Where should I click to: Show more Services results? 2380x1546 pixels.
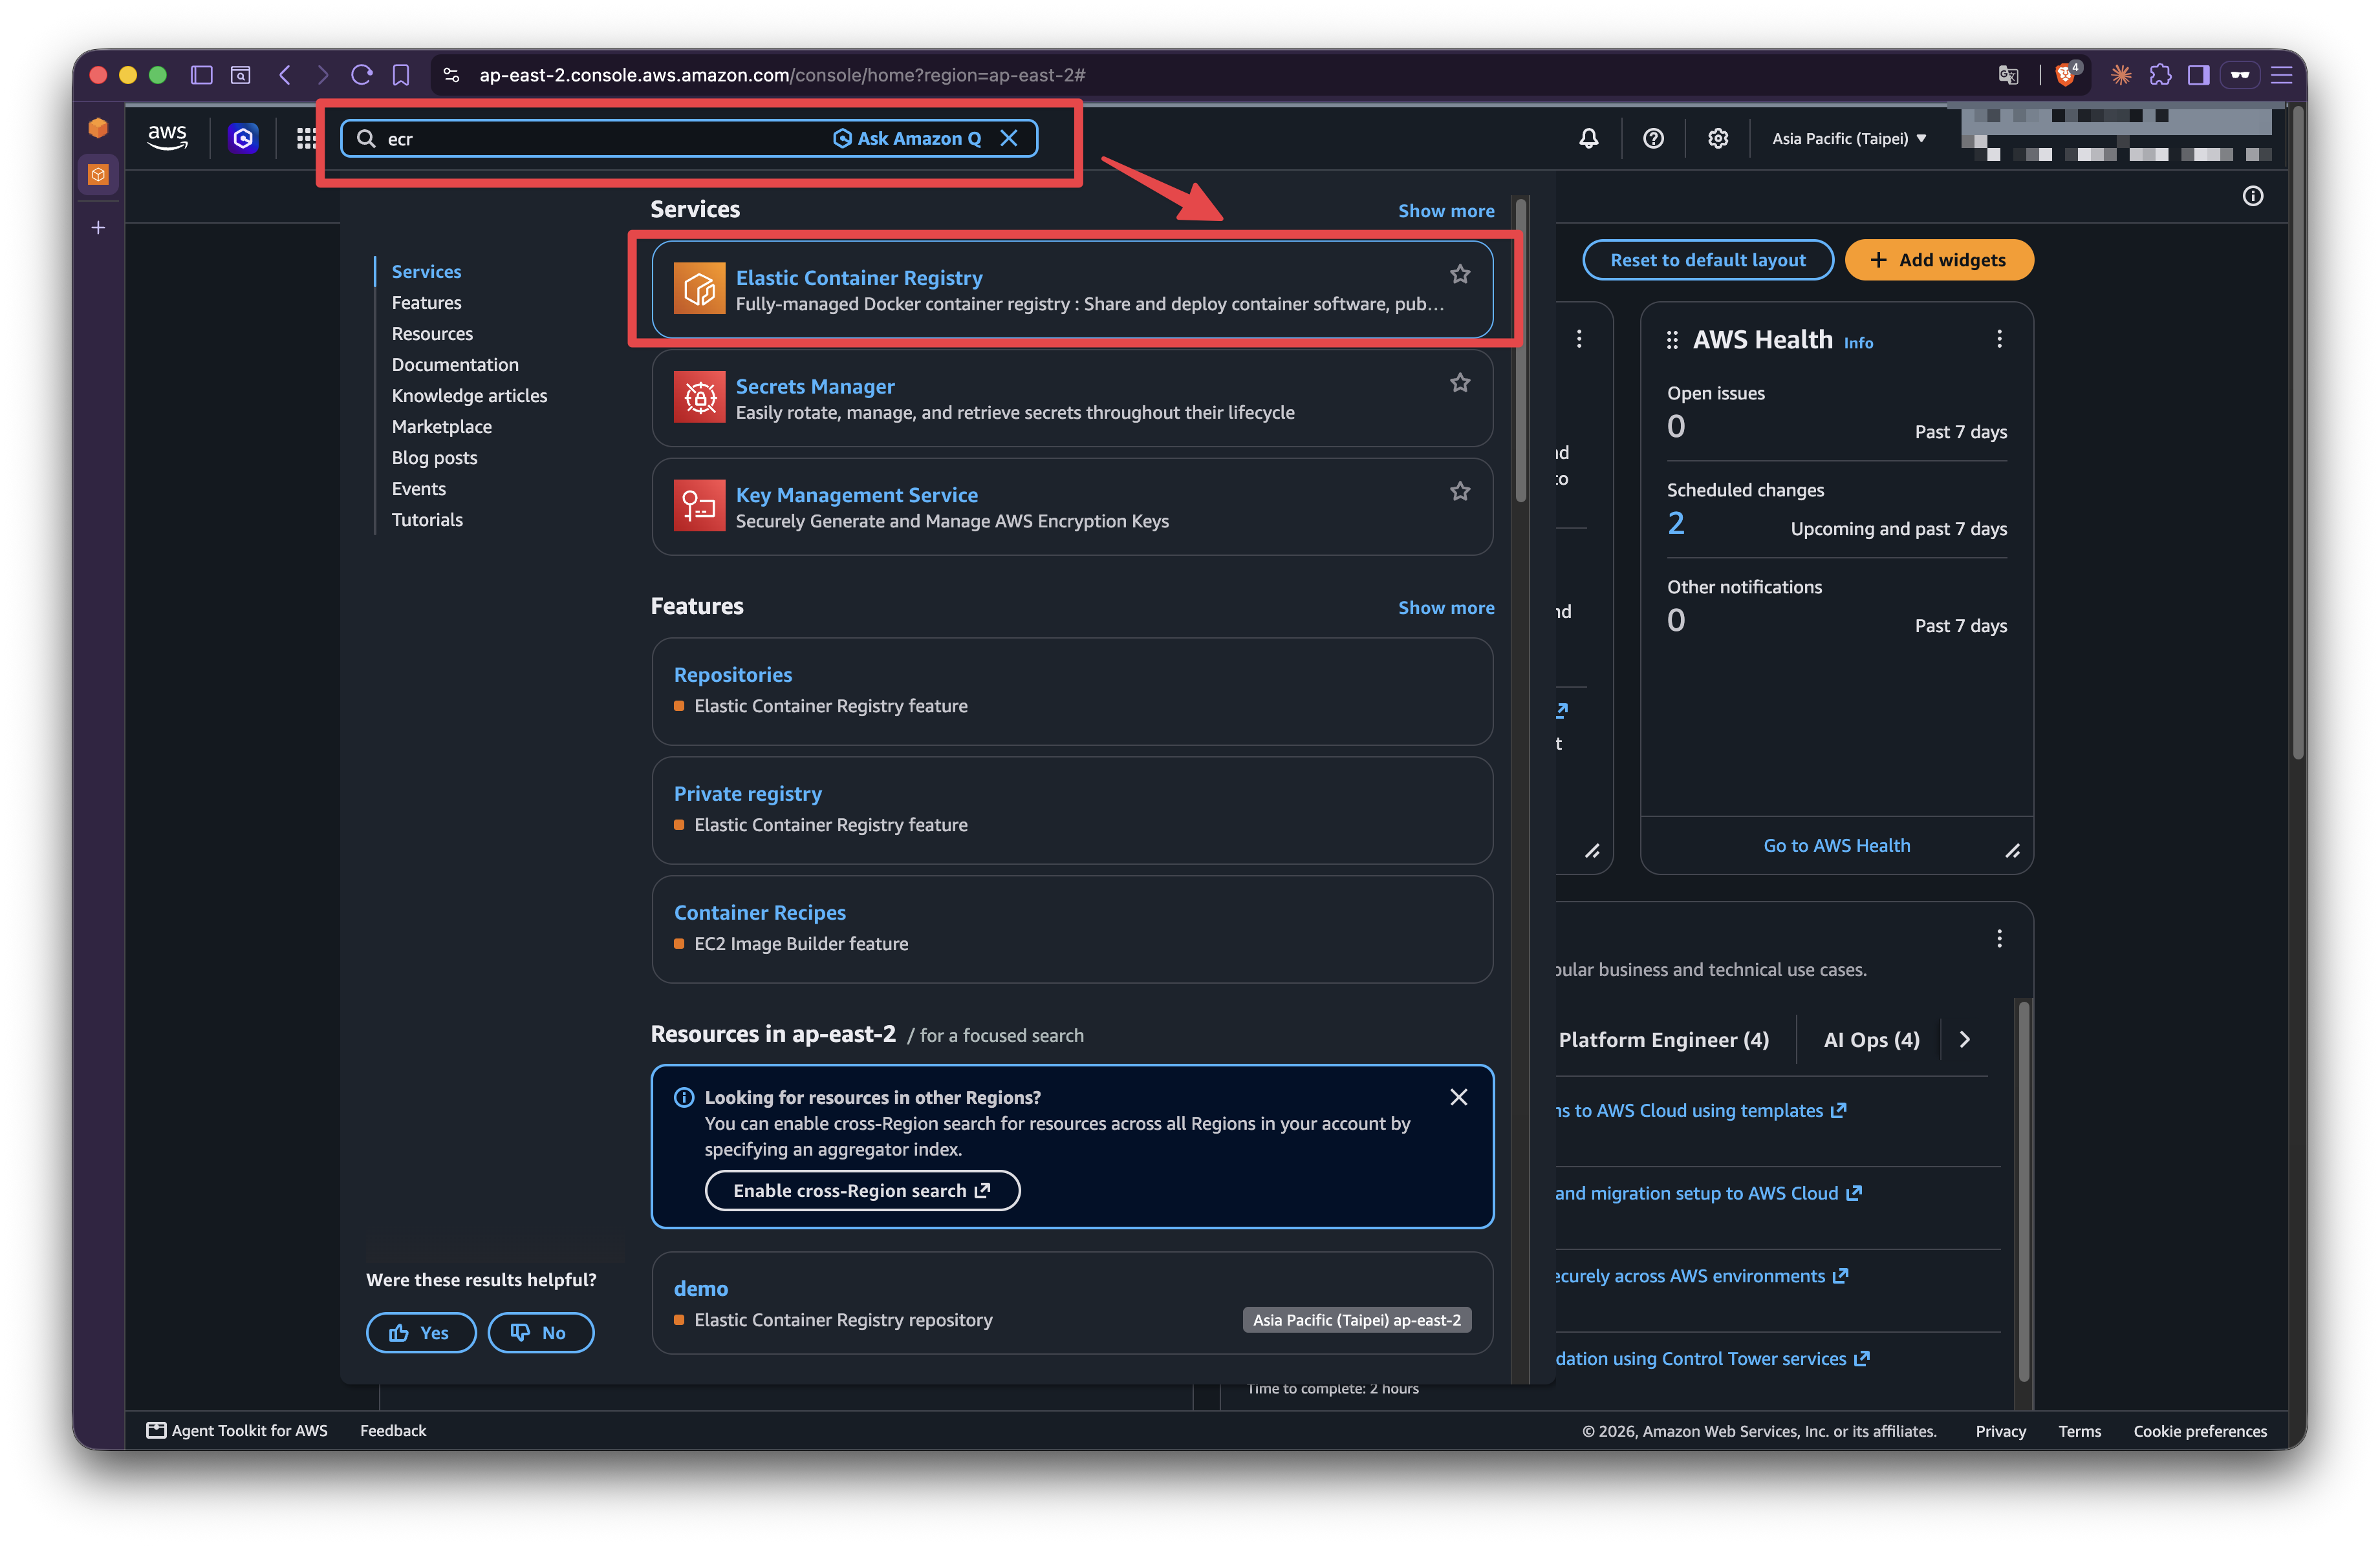click(1446, 211)
